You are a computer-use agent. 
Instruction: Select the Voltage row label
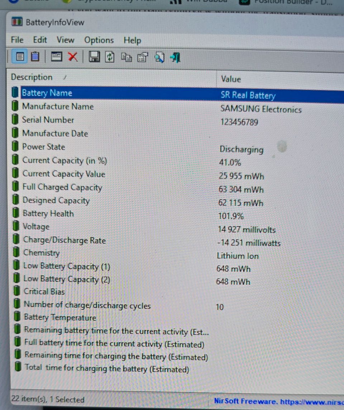pyautogui.click(x=36, y=226)
